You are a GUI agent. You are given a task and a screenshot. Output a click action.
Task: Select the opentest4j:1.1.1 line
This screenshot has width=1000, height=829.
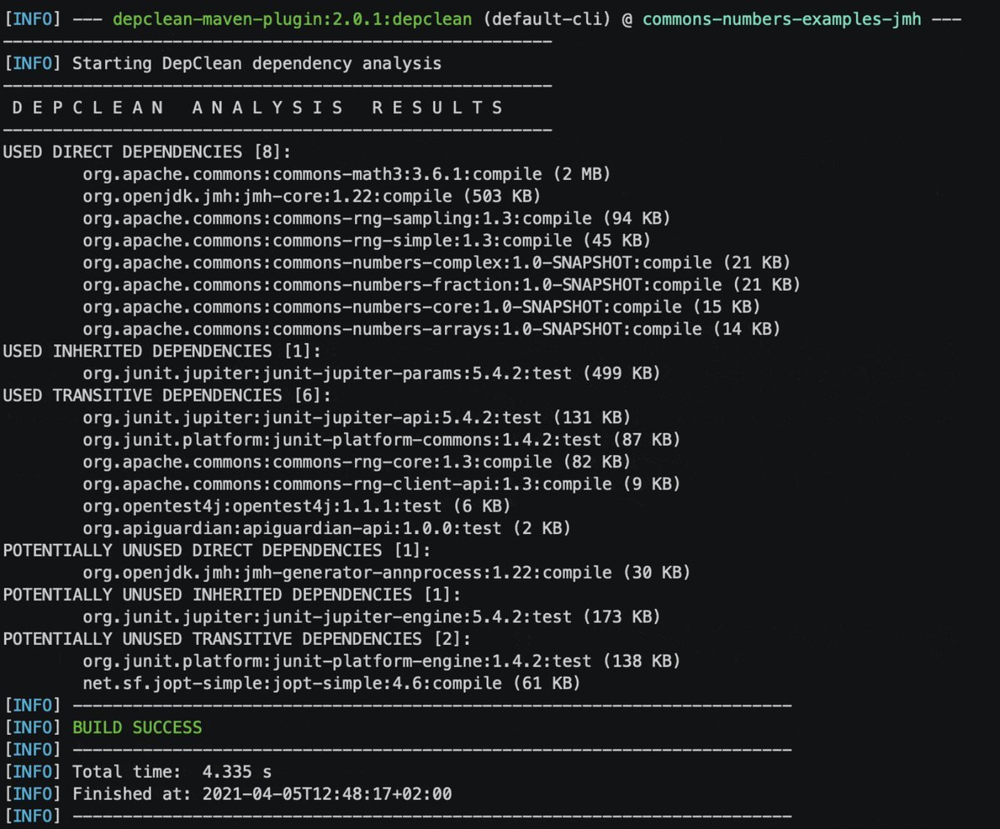coord(297,505)
